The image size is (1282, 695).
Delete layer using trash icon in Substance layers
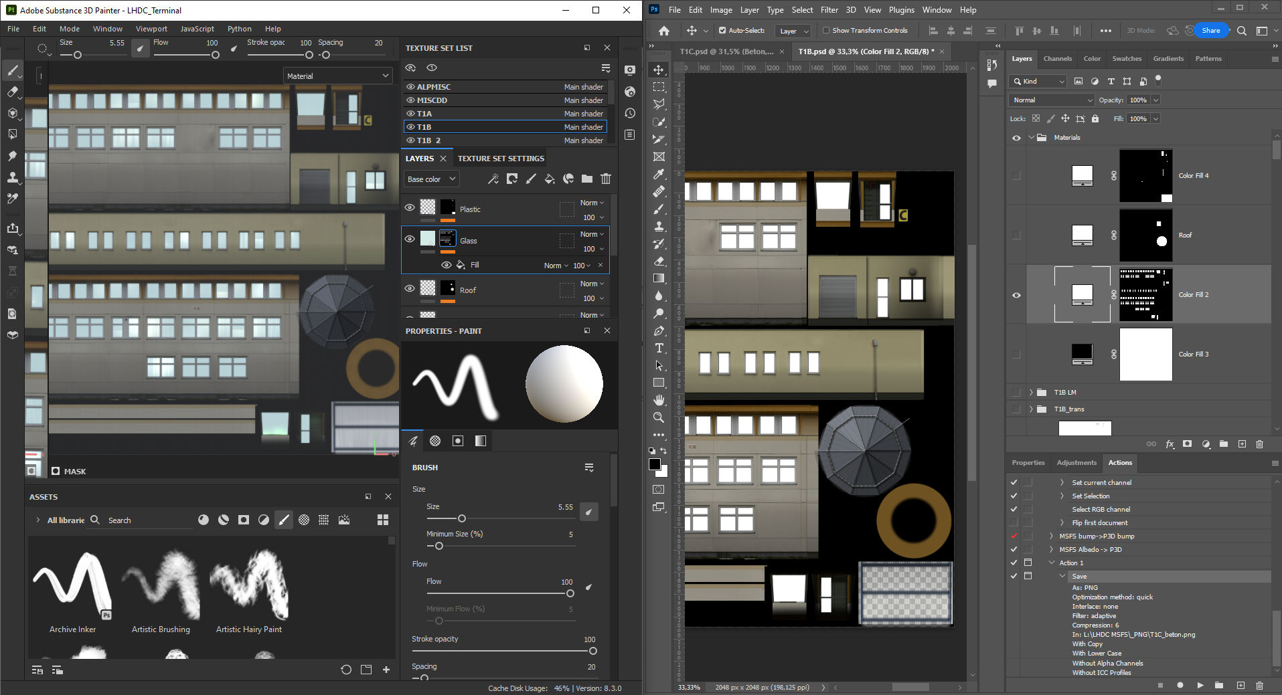(x=606, y=179)
